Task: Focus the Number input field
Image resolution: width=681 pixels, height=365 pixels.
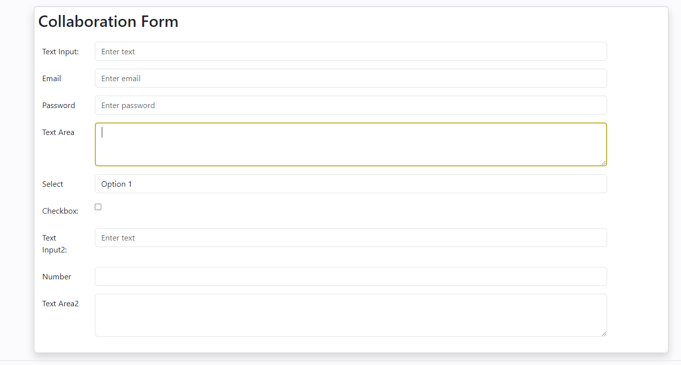Action: click(x=350, y=276)
